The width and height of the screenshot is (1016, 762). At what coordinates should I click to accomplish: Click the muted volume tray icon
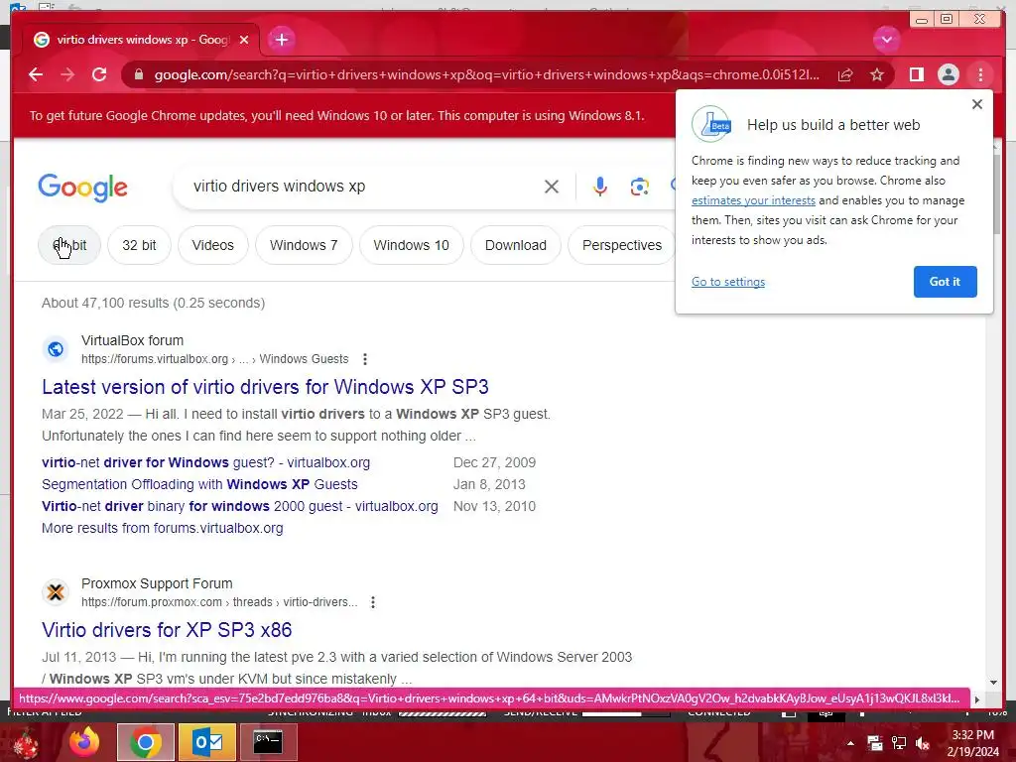tap(923, 743)
